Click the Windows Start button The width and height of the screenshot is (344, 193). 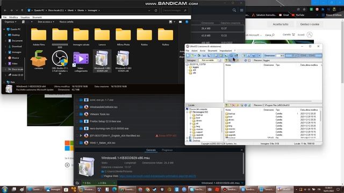pyautogui.click(x=5, y=189)
